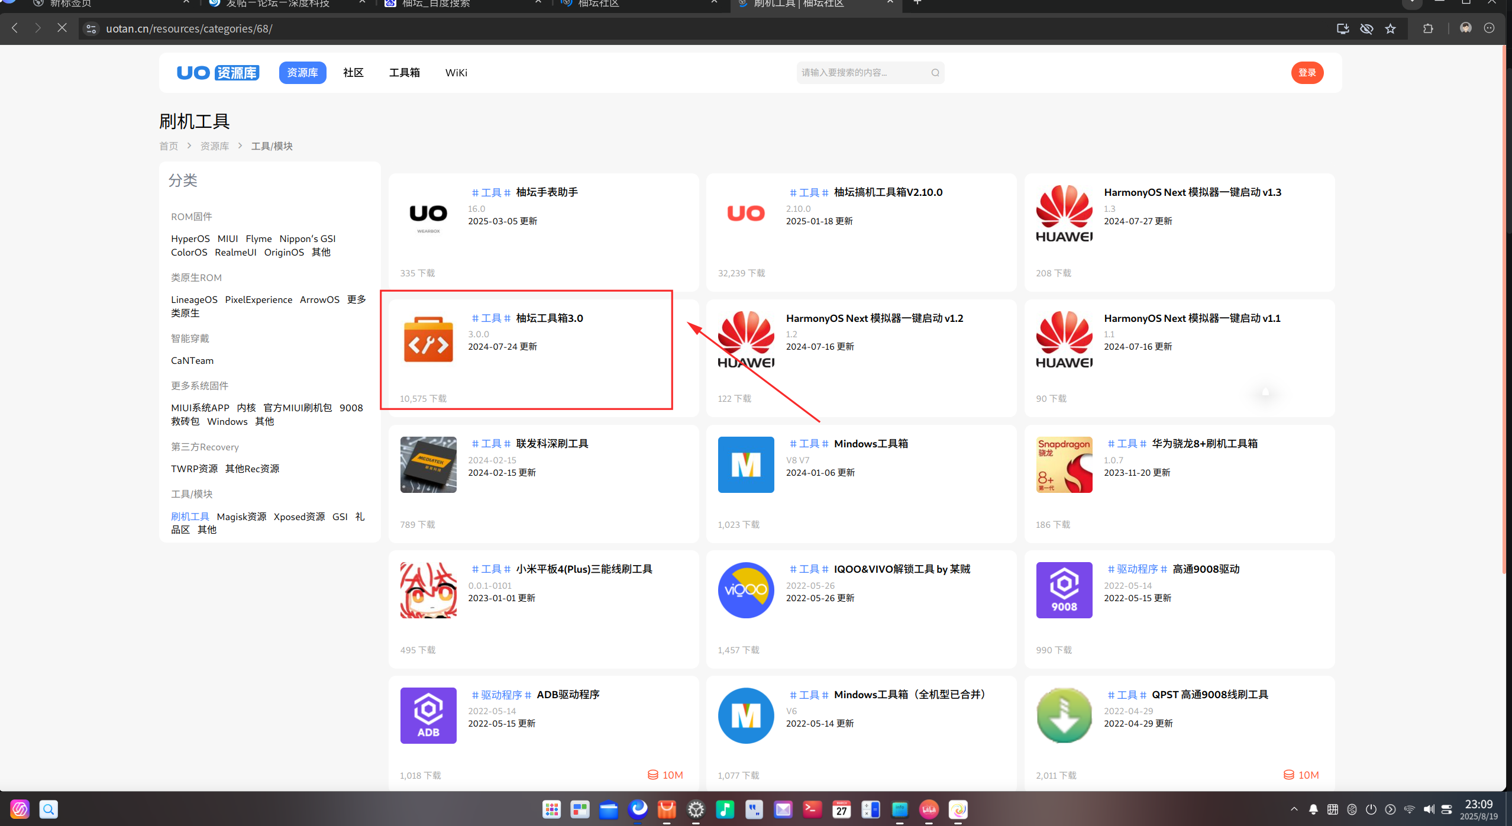The width and height of the screenshot is (1512, 826).
Task: Click the anime avatar for 小米平板4(Plus)三能线刷工具
Action: 428,591
